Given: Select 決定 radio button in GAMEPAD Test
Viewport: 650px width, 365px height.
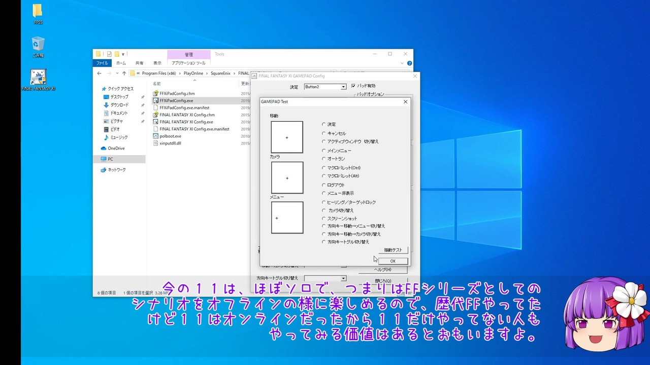Looking at the screenshot, I should tap(324, 124).
